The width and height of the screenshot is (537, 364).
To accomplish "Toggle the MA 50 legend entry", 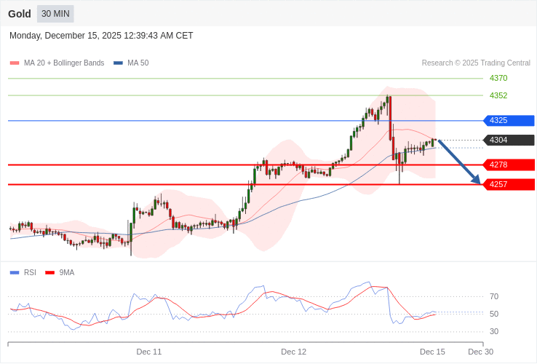I will (138, 63).
